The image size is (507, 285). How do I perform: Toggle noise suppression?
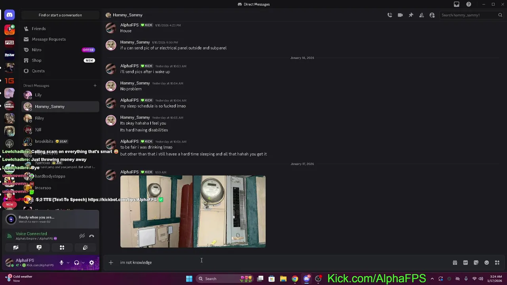tap(82, 236)
